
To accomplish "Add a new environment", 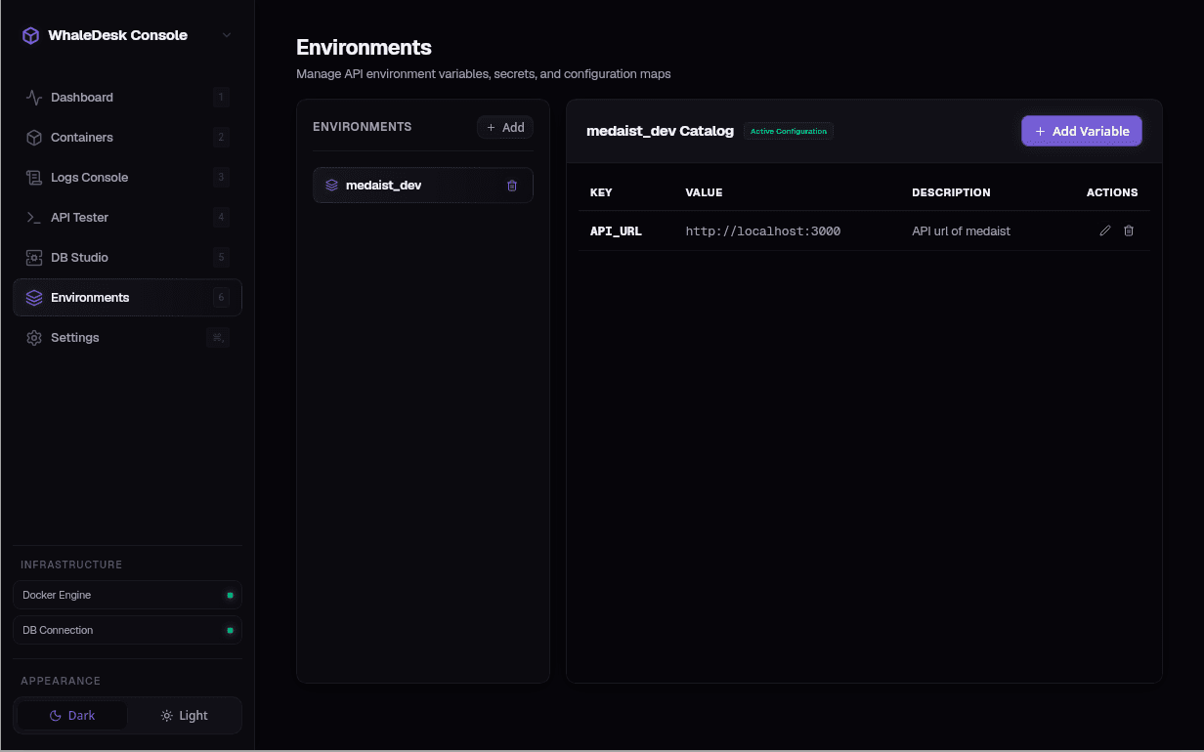I will coord(505,127).
